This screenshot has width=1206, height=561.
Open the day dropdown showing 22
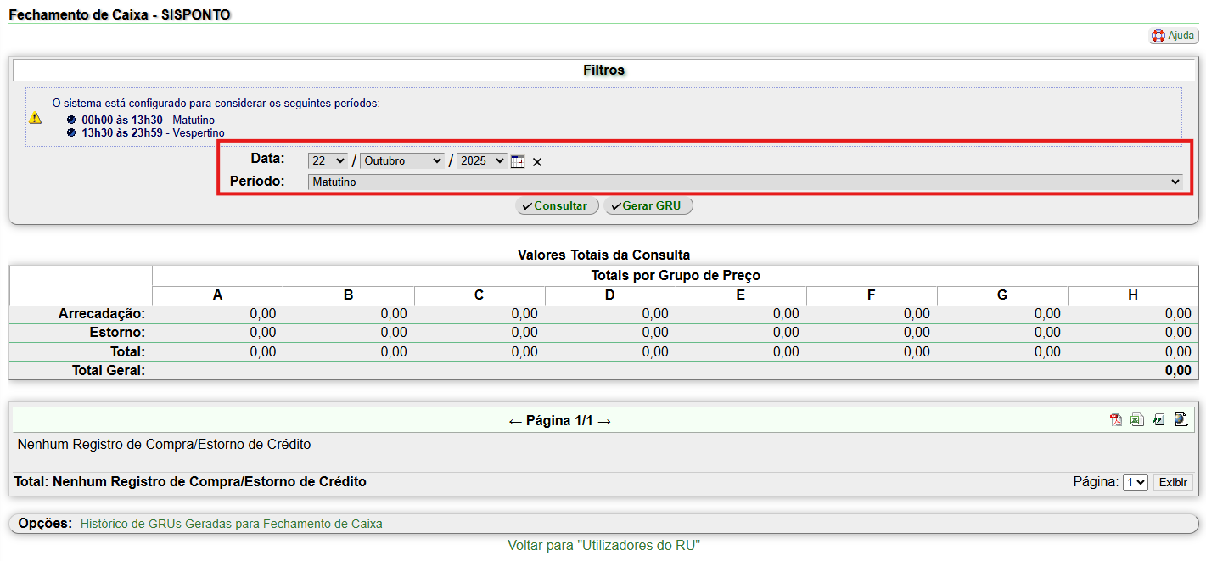click(x=328, y=160)
